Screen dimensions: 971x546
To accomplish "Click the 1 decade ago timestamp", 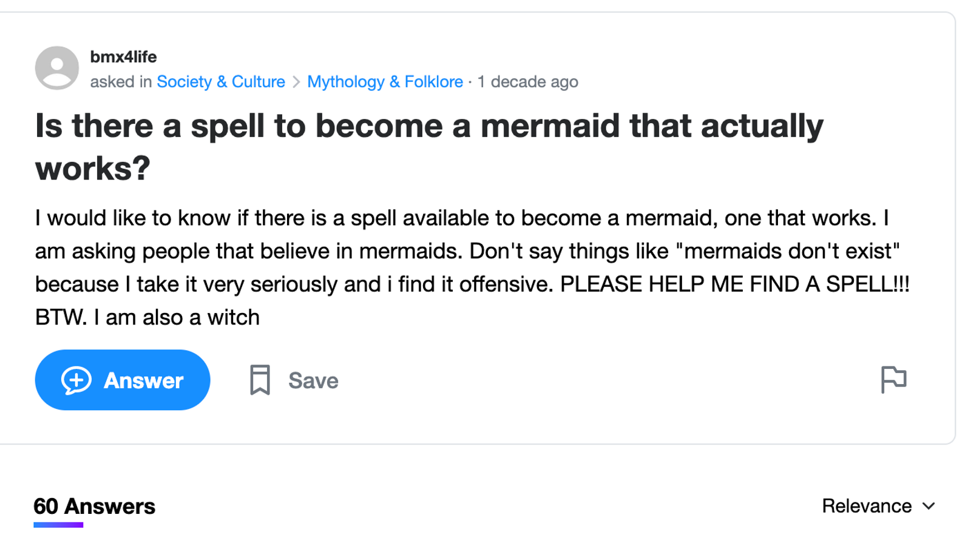I will point(527,81).
